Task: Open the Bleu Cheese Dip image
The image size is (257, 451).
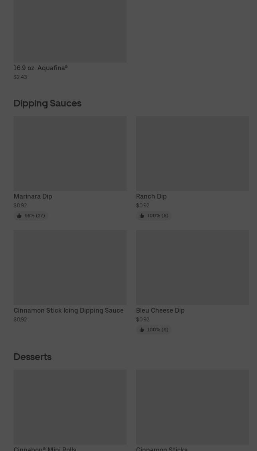Action: [x=192, y=267]
